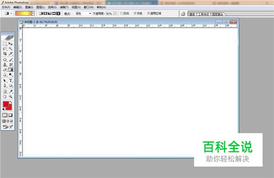Open the 视图(V) menu
The width and height of the screenshot is (274, 178).
pos(76,7)
